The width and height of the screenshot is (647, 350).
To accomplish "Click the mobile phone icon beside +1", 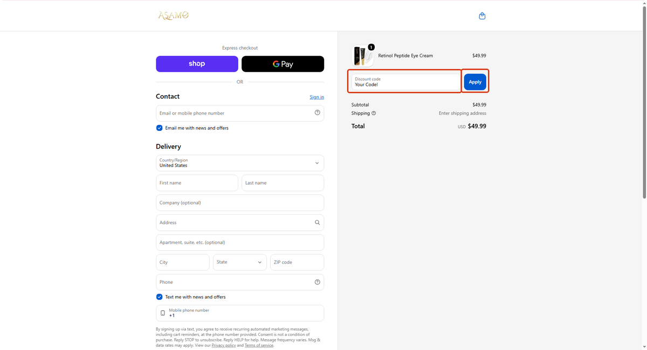I will tap(163, 313).
